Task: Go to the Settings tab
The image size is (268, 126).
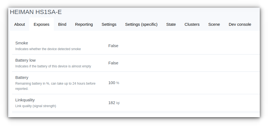Action: coord(109,24)
